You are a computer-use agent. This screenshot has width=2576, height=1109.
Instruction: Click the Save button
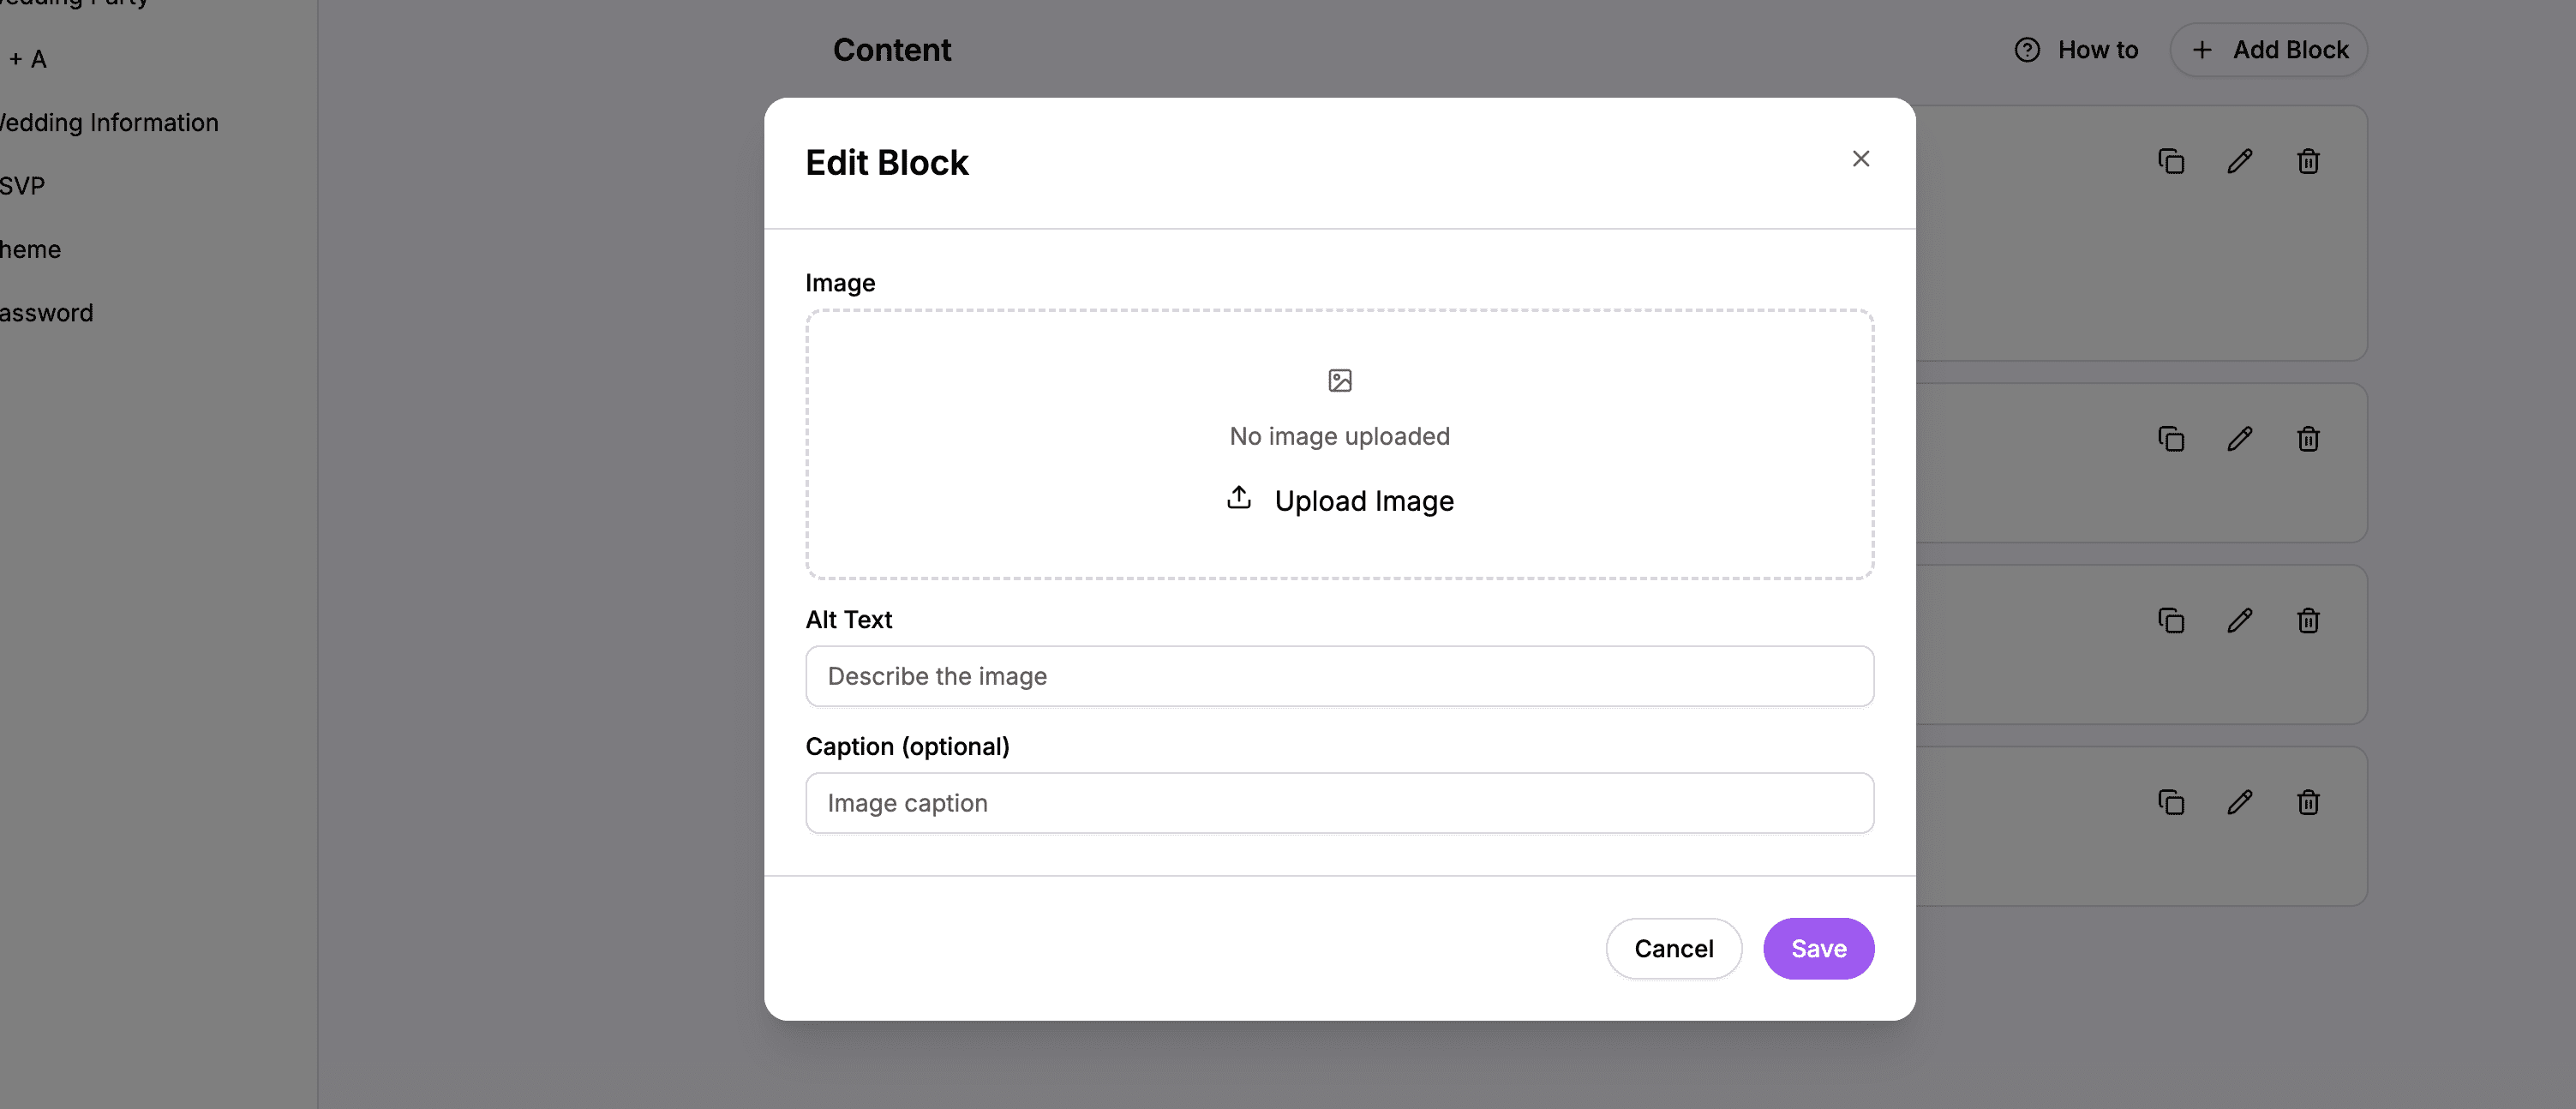point(1819,948)
